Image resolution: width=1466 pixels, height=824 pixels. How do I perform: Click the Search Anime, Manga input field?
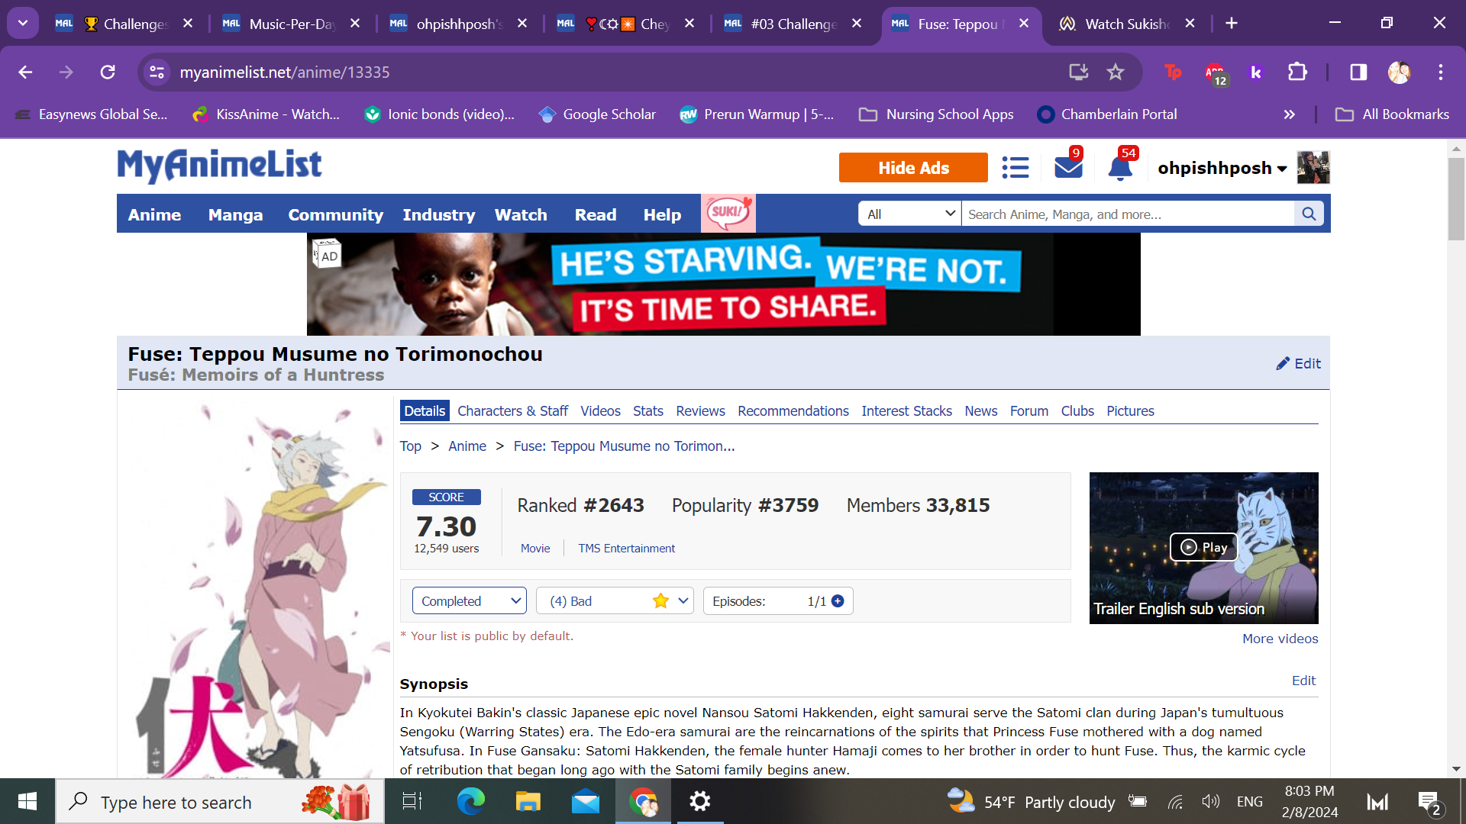[x=1127, y=214]
